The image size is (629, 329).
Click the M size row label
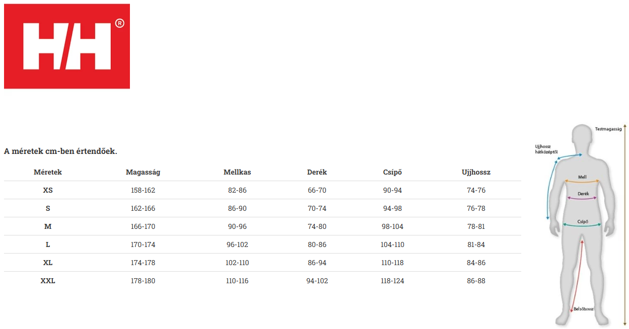click(48, 226)
